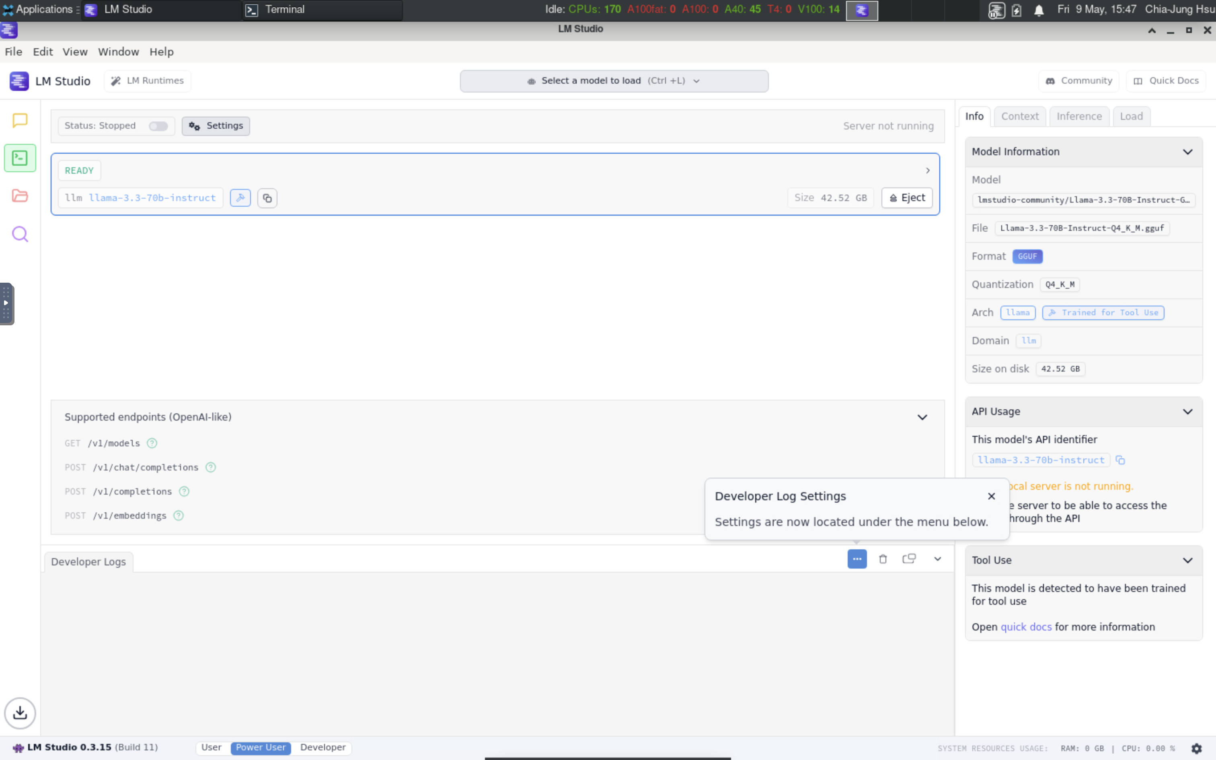Switch to Developer mode at the bottom
This screenshot has height=760, width=1216.
click(323, 748)
